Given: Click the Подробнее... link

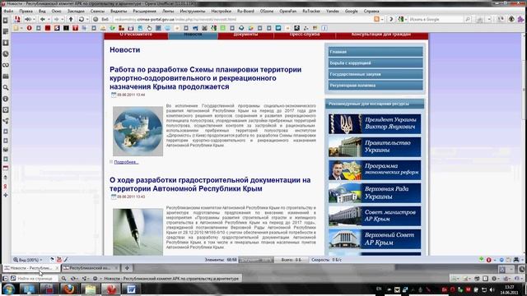Looking at the screenshot, I should tap(126, 162).
